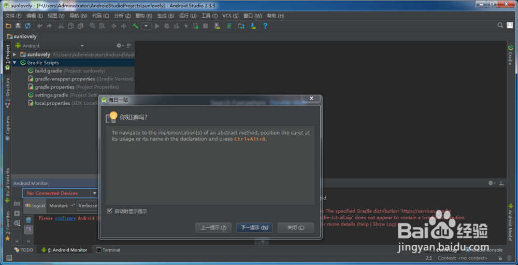Screen dimensions: 518x265
Task: Open the TODO tool window tab
Action: (x=23, y=250)
